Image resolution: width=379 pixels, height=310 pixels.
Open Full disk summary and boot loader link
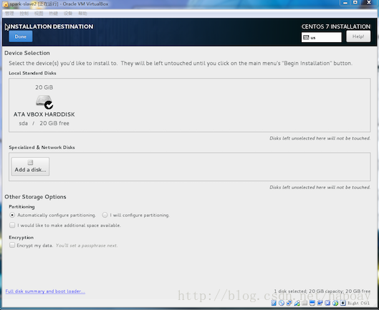coord(45,291)
